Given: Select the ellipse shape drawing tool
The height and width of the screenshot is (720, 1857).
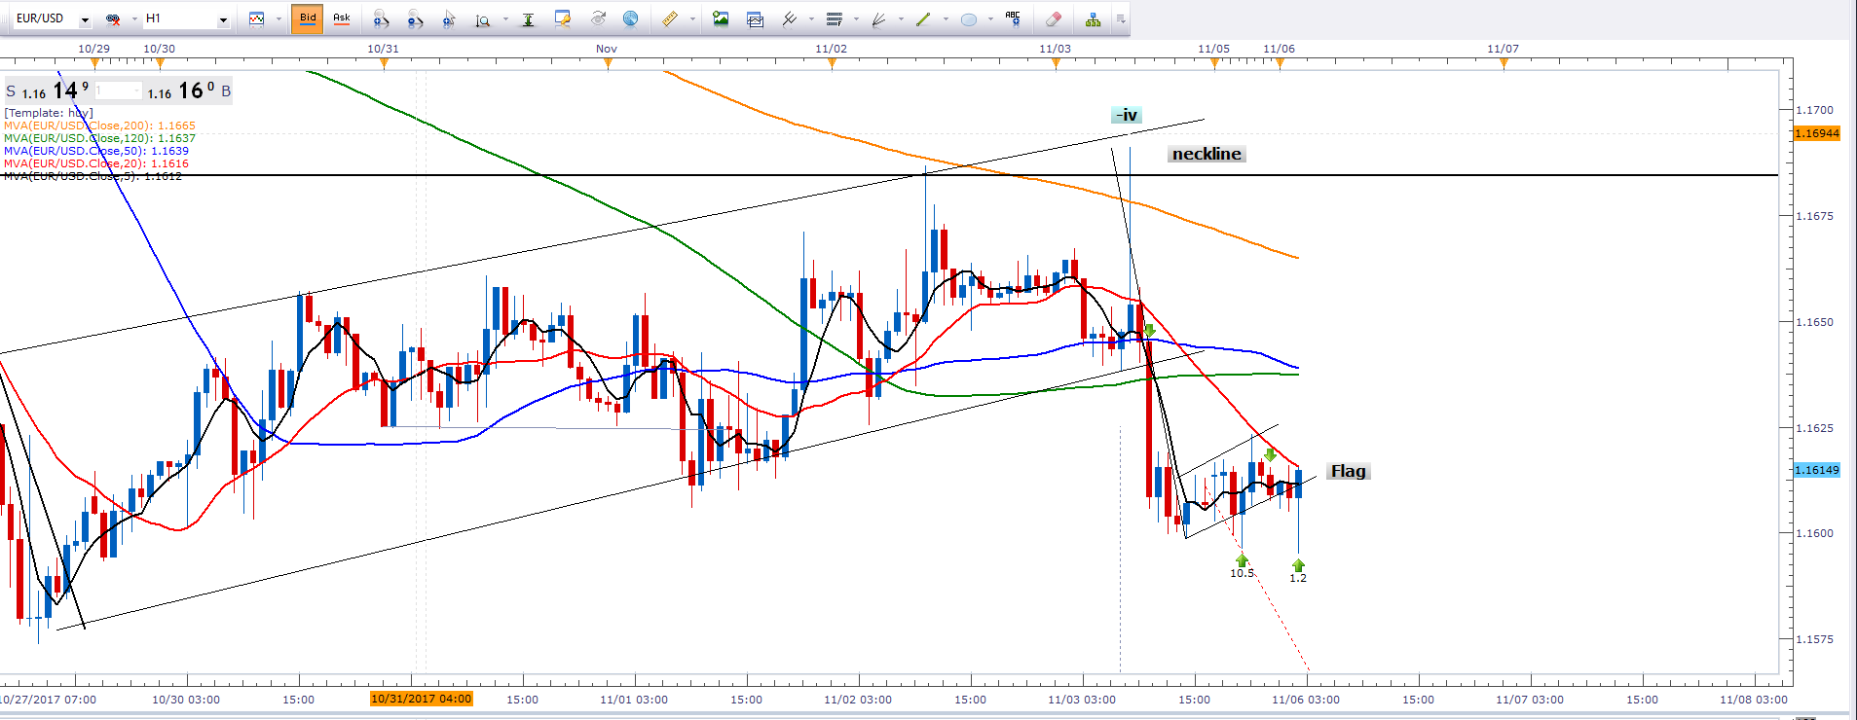Looking at the screenshot, I should coord(968,18).
